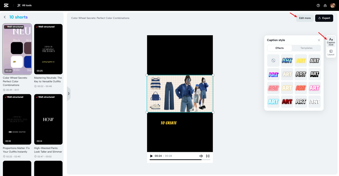Select the Proportions Matter short thumbnail
This screenshot has height=176, width=339.
tap(17, 119)
